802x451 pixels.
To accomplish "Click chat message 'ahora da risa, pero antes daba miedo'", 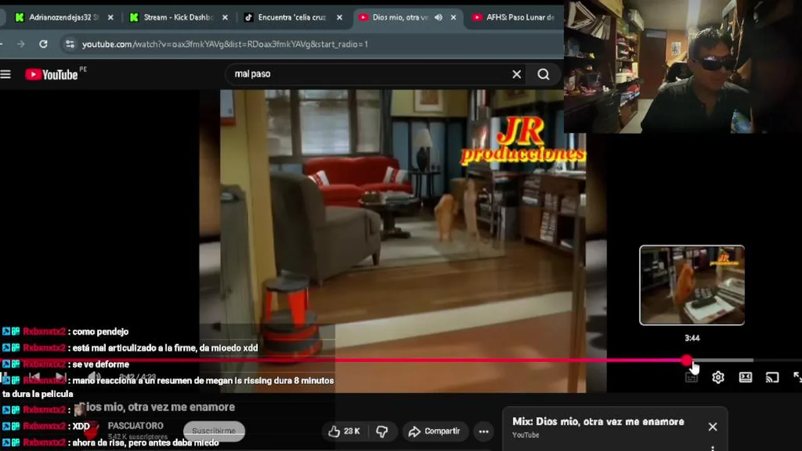I will coord(145,442).
